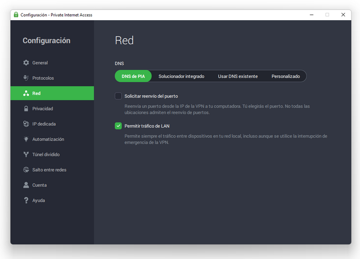Screen dimensions: 360x259
Task: Pick the Personalizado DNS option
Action: click(x=286, y=76)
